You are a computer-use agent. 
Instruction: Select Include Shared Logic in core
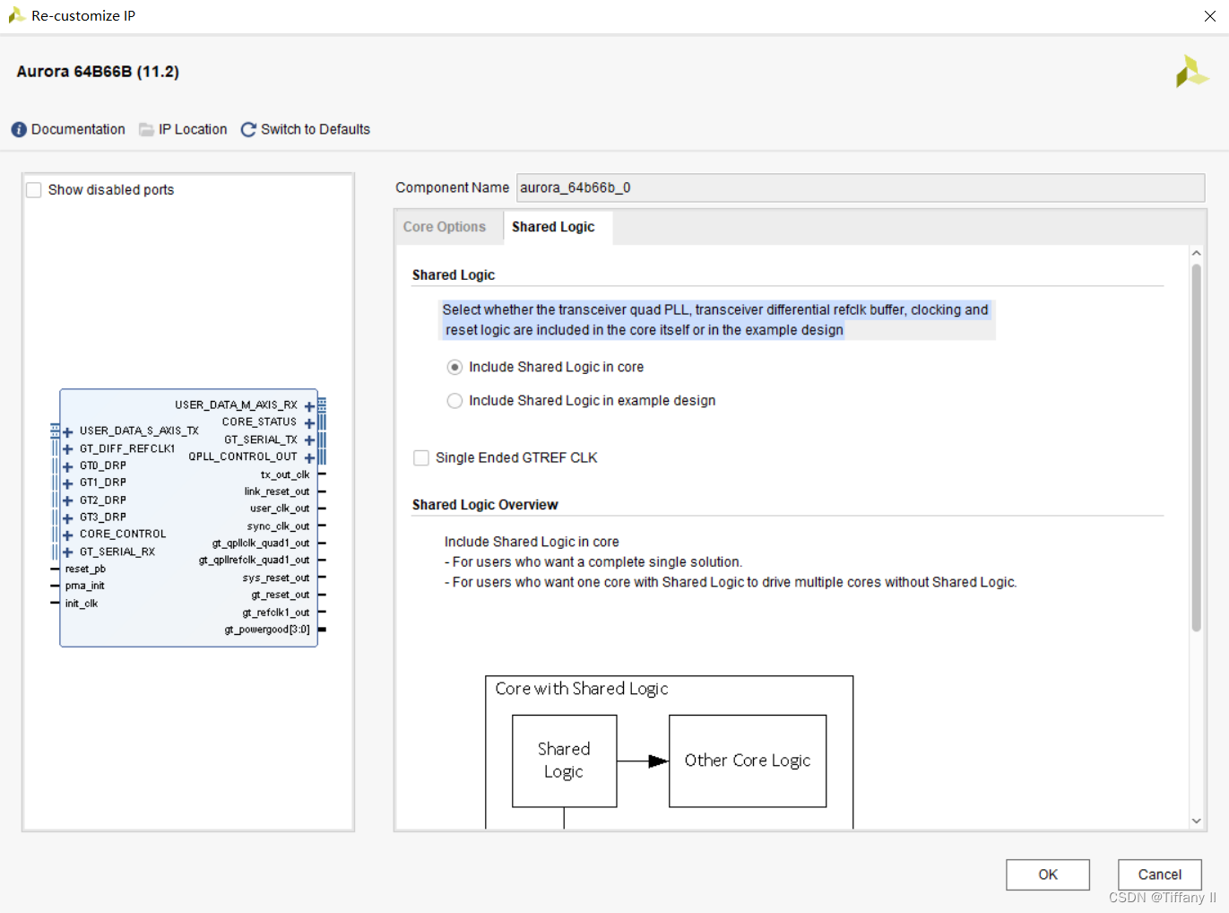point(455,367)
